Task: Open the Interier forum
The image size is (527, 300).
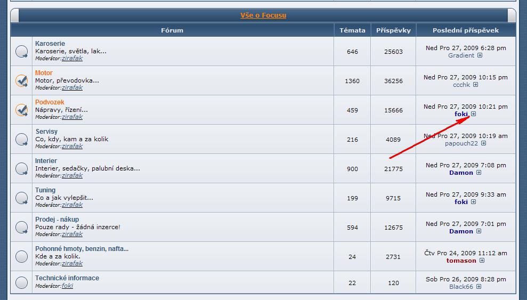Action: point(46,161)
